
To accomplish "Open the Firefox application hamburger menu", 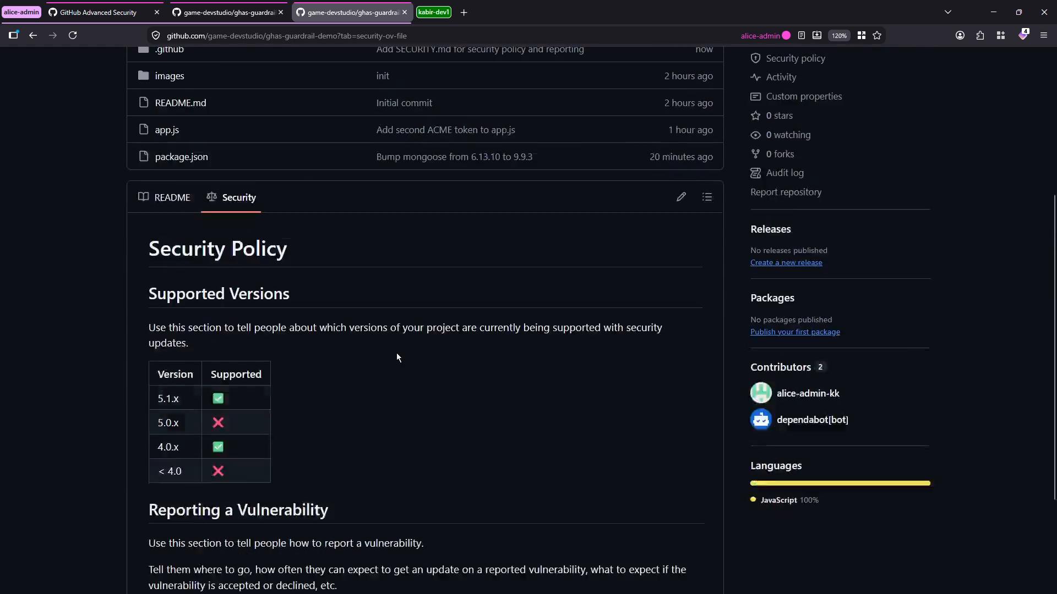I will [x=1043, y=35].
